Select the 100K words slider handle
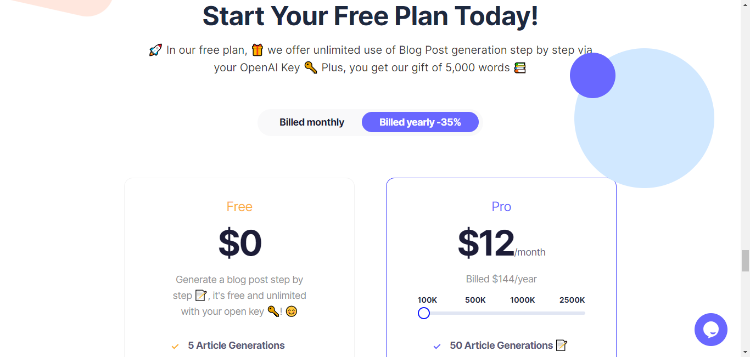750x357 pixels. tap(424, 313)
